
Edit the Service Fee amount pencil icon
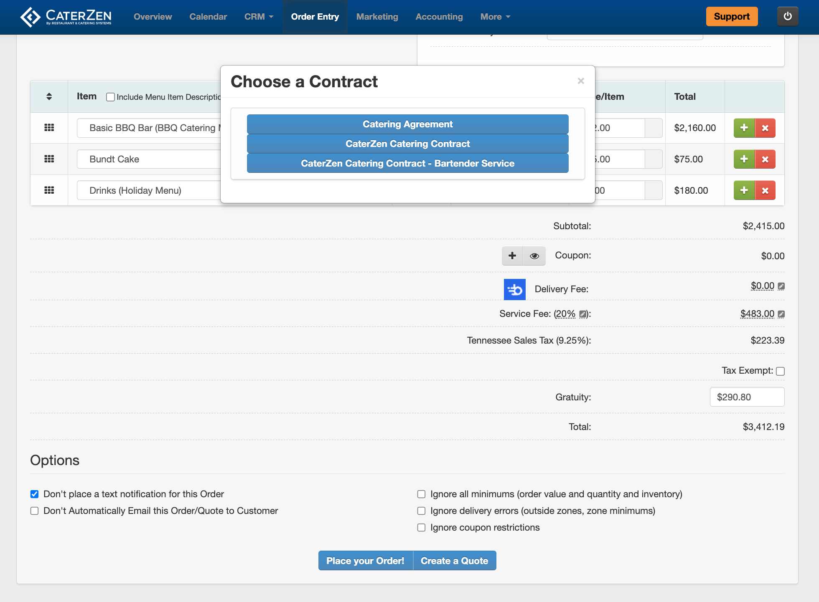[781, 314]
